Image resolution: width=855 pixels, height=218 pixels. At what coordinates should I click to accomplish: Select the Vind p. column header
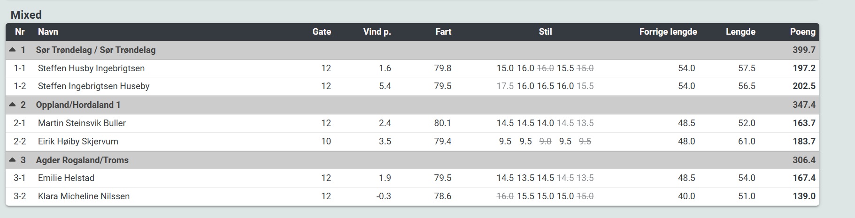click(377, 32)
